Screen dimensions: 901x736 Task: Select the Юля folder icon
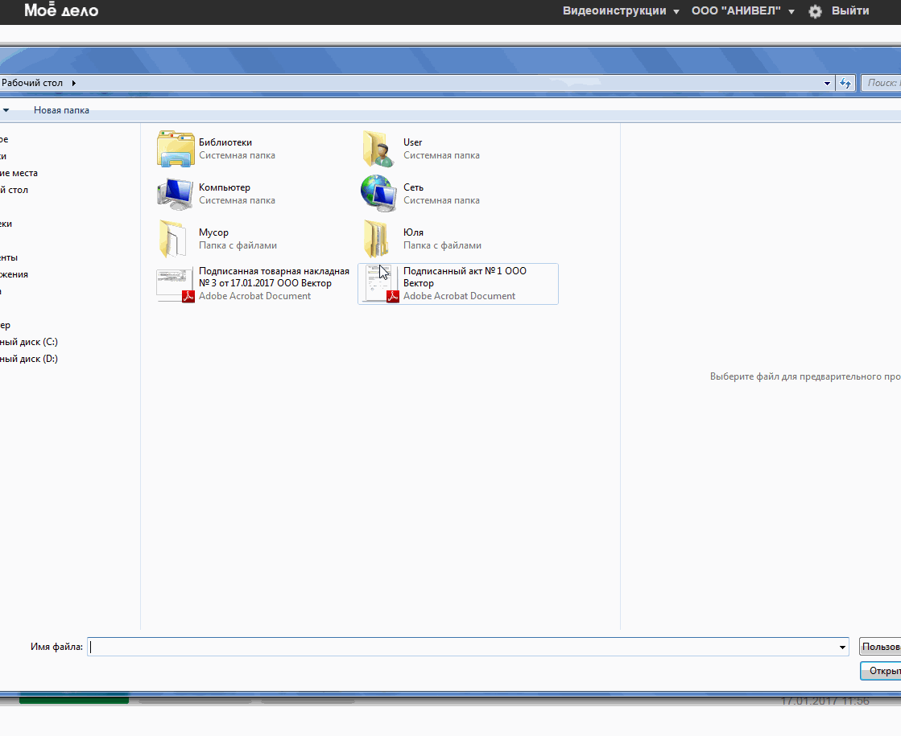click(377, 239)
